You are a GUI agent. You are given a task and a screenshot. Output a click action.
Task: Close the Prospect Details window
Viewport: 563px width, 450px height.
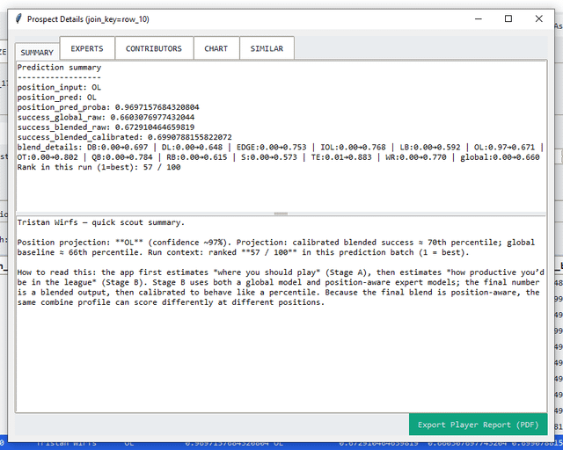(x=546, y=18)
